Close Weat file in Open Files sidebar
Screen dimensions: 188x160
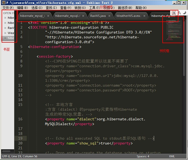[5, 33]
